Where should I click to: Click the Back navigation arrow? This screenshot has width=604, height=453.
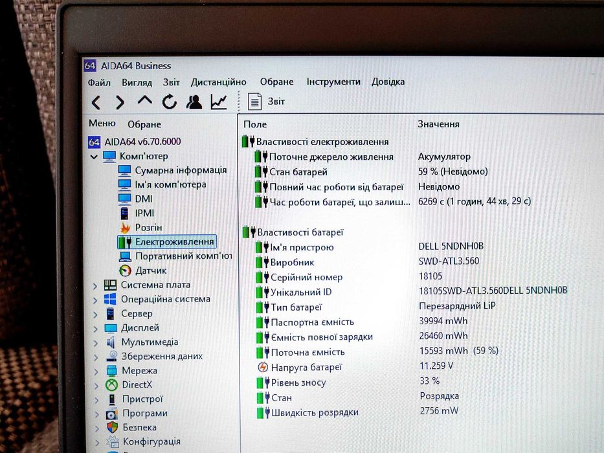(x=96, y=102)
